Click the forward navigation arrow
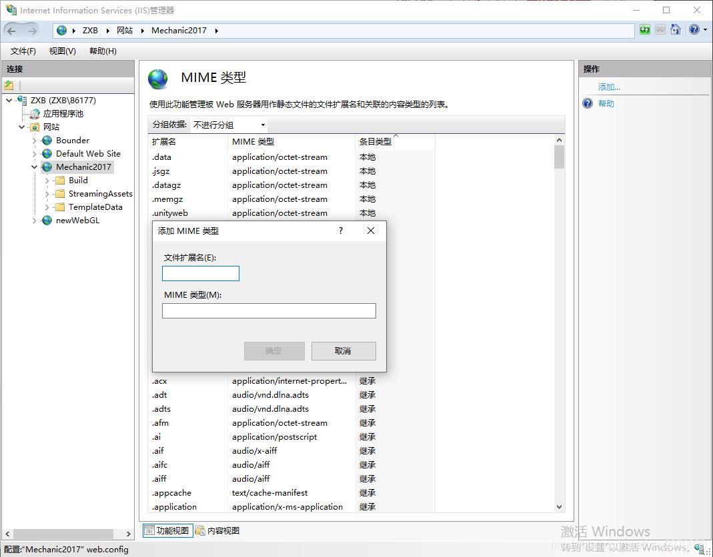The height and width of the screenshot is (557, 713). pyautogui.click(x=32, y=31)
